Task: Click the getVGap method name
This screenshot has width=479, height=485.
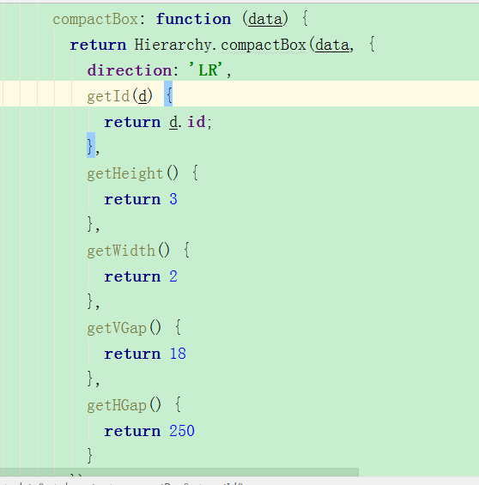Action: coord(117,328)
